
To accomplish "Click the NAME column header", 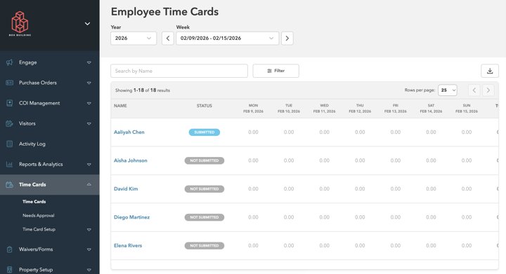I will click(x=120, y=106).
